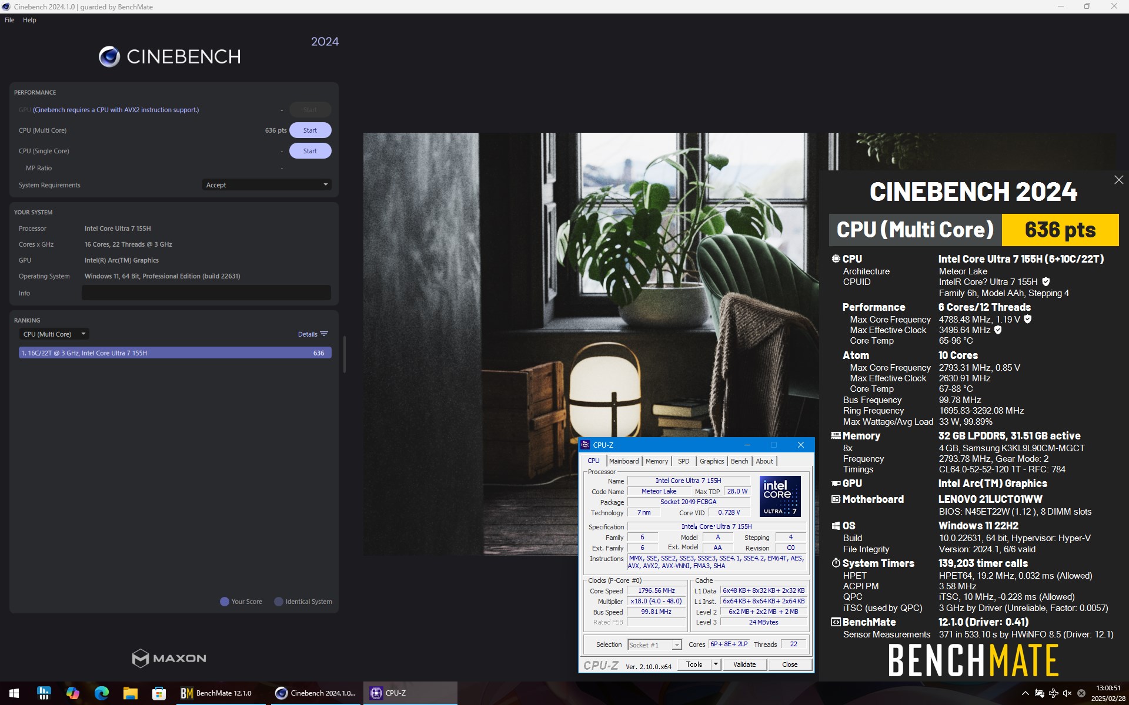Switch to the SPD tab in CPU-Z
The image size is (1129, 705).
[683, 461]
